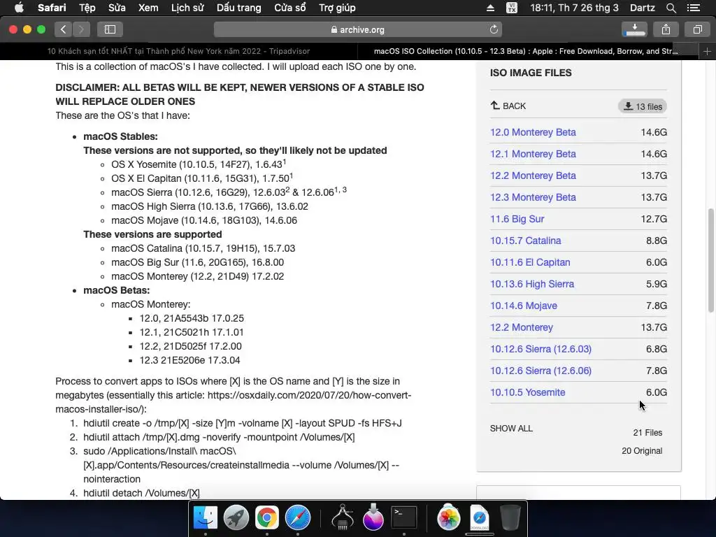Download 12.2 Monterey Beta ISO

(x=533, y=176)
